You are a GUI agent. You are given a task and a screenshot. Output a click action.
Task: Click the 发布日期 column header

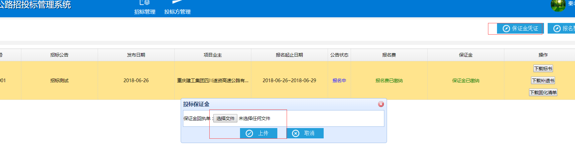tap(136, 55)
